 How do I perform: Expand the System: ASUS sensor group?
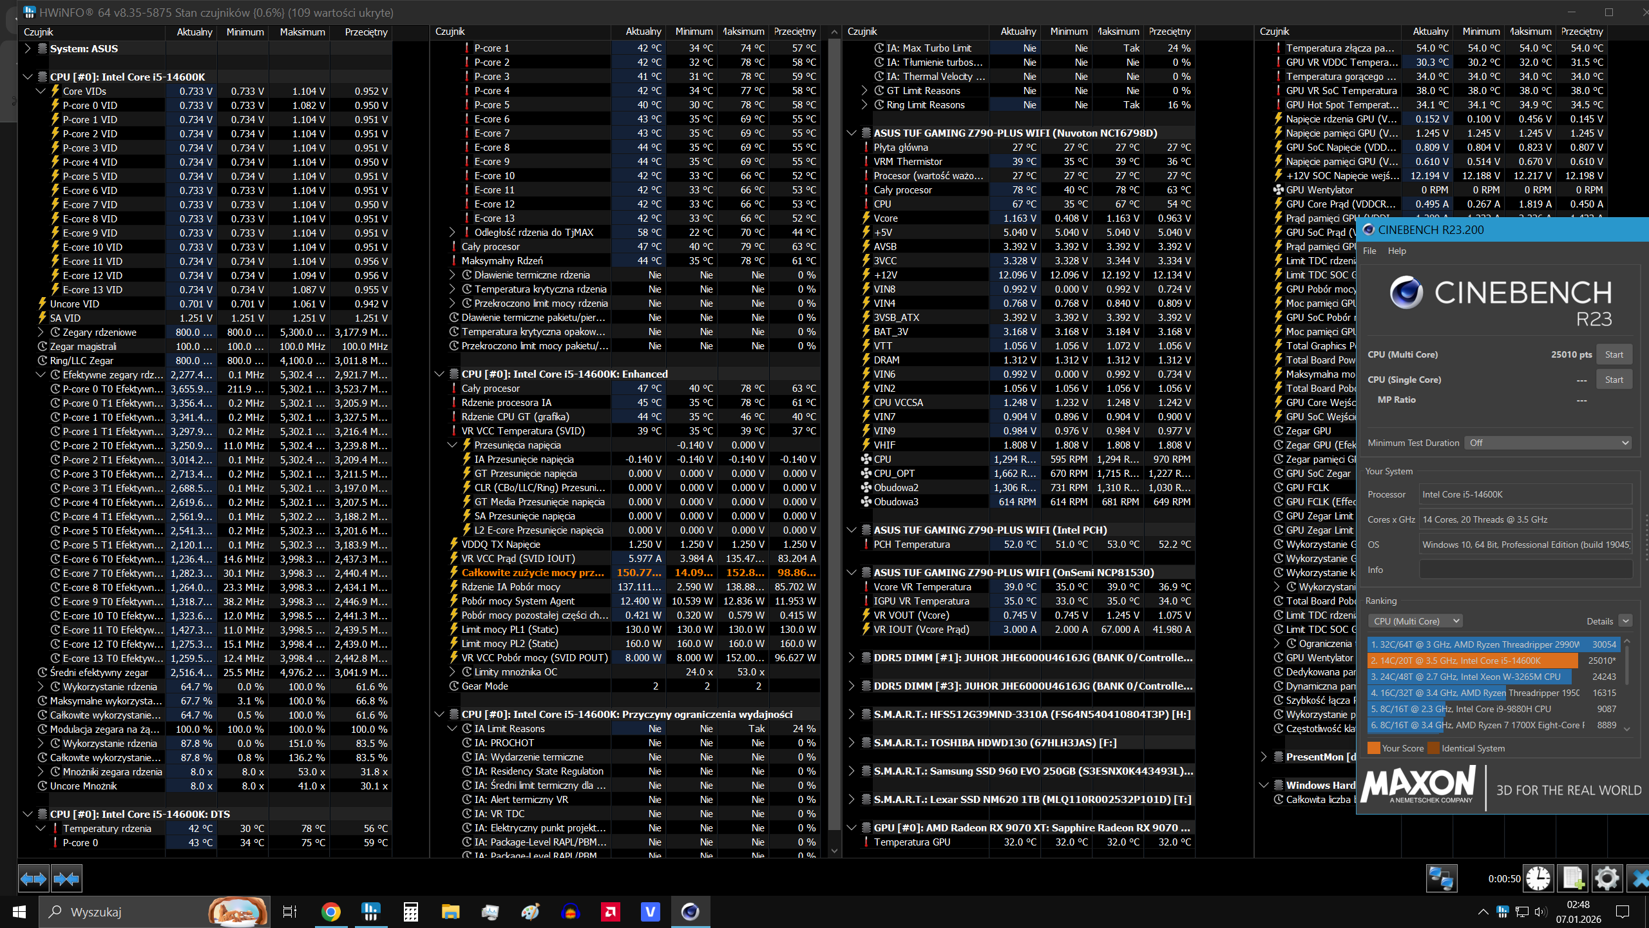pos(27,48)
